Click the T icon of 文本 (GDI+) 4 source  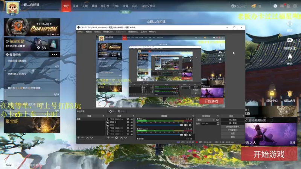108,131
